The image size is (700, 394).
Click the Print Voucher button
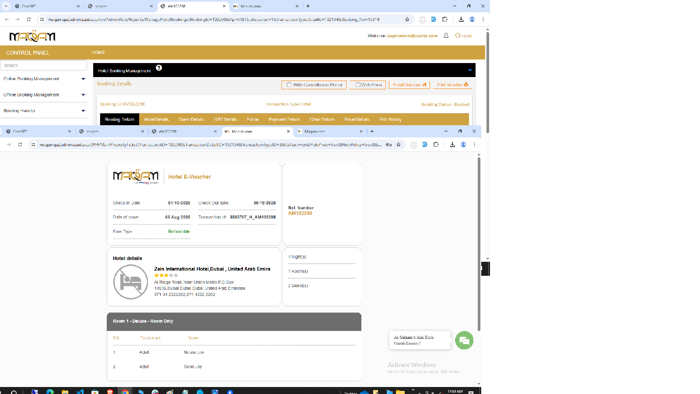tap(452, 85)
